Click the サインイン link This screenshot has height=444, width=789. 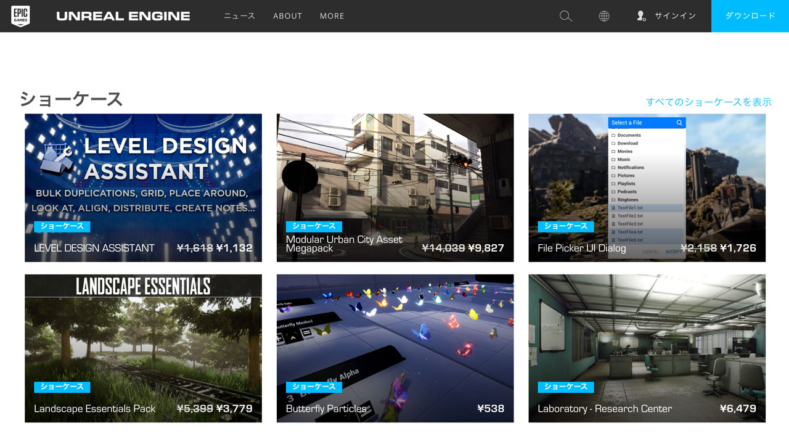675,16
